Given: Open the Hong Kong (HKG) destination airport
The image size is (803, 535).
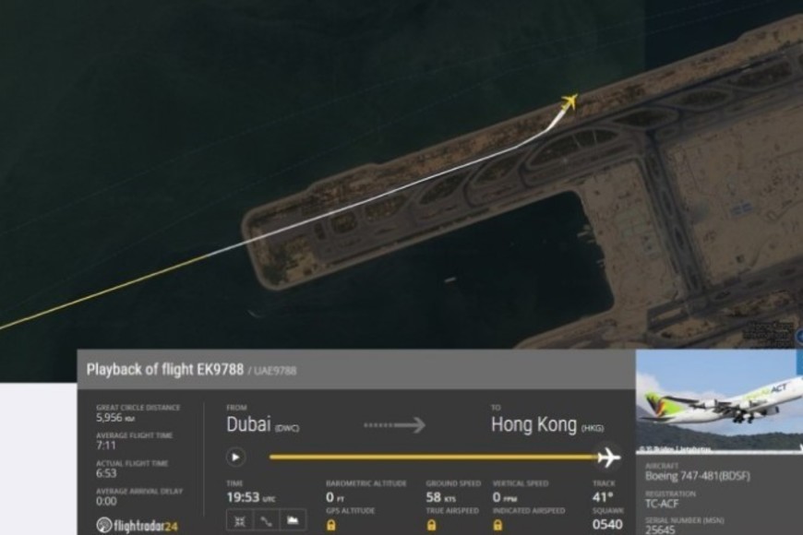Looking at the screenshot, I should point(547,425).
